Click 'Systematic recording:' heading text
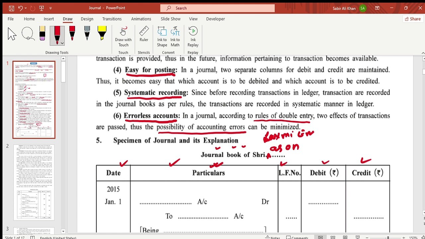The height and width of the screenshot is (239, 425). (156, 93)
